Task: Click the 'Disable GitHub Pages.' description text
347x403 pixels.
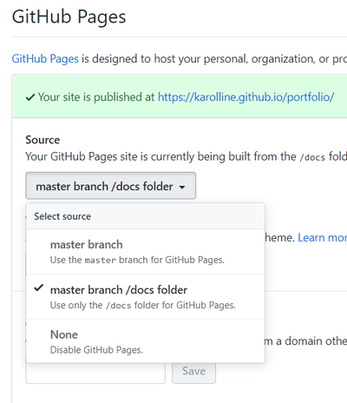Action: pos(96,350)
